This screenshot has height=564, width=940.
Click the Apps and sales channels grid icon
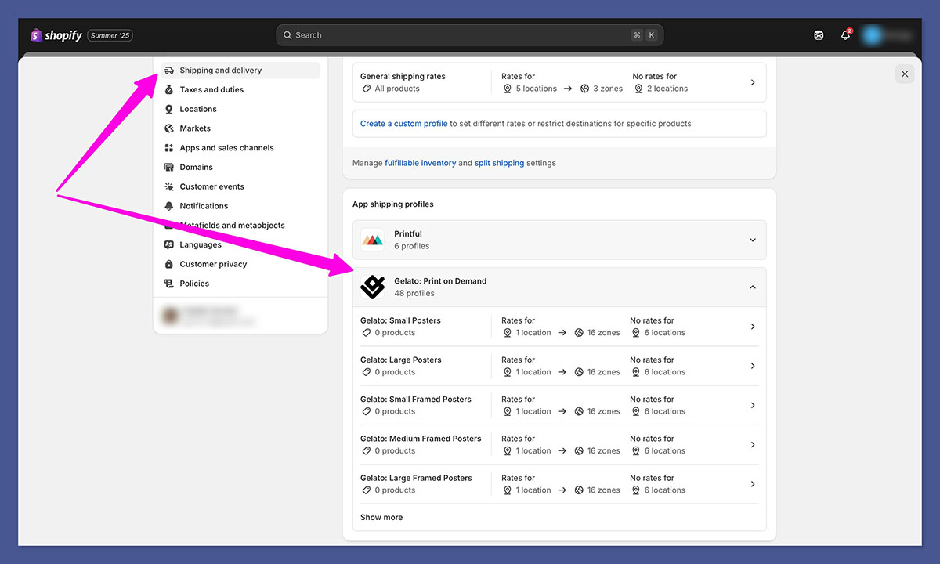coord(169,148)
